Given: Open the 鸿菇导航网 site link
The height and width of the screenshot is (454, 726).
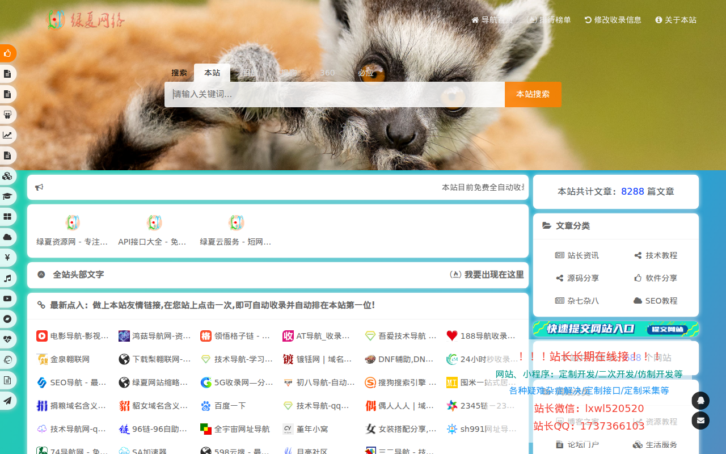Looking at the screenshot, I should (154, 336).
